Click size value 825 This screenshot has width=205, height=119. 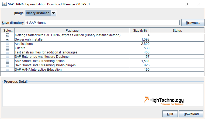pyautogui.click(x=147, y=65)
